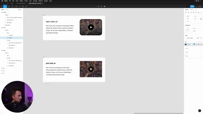Click the Align bottom icon

(x=199, y=12)
